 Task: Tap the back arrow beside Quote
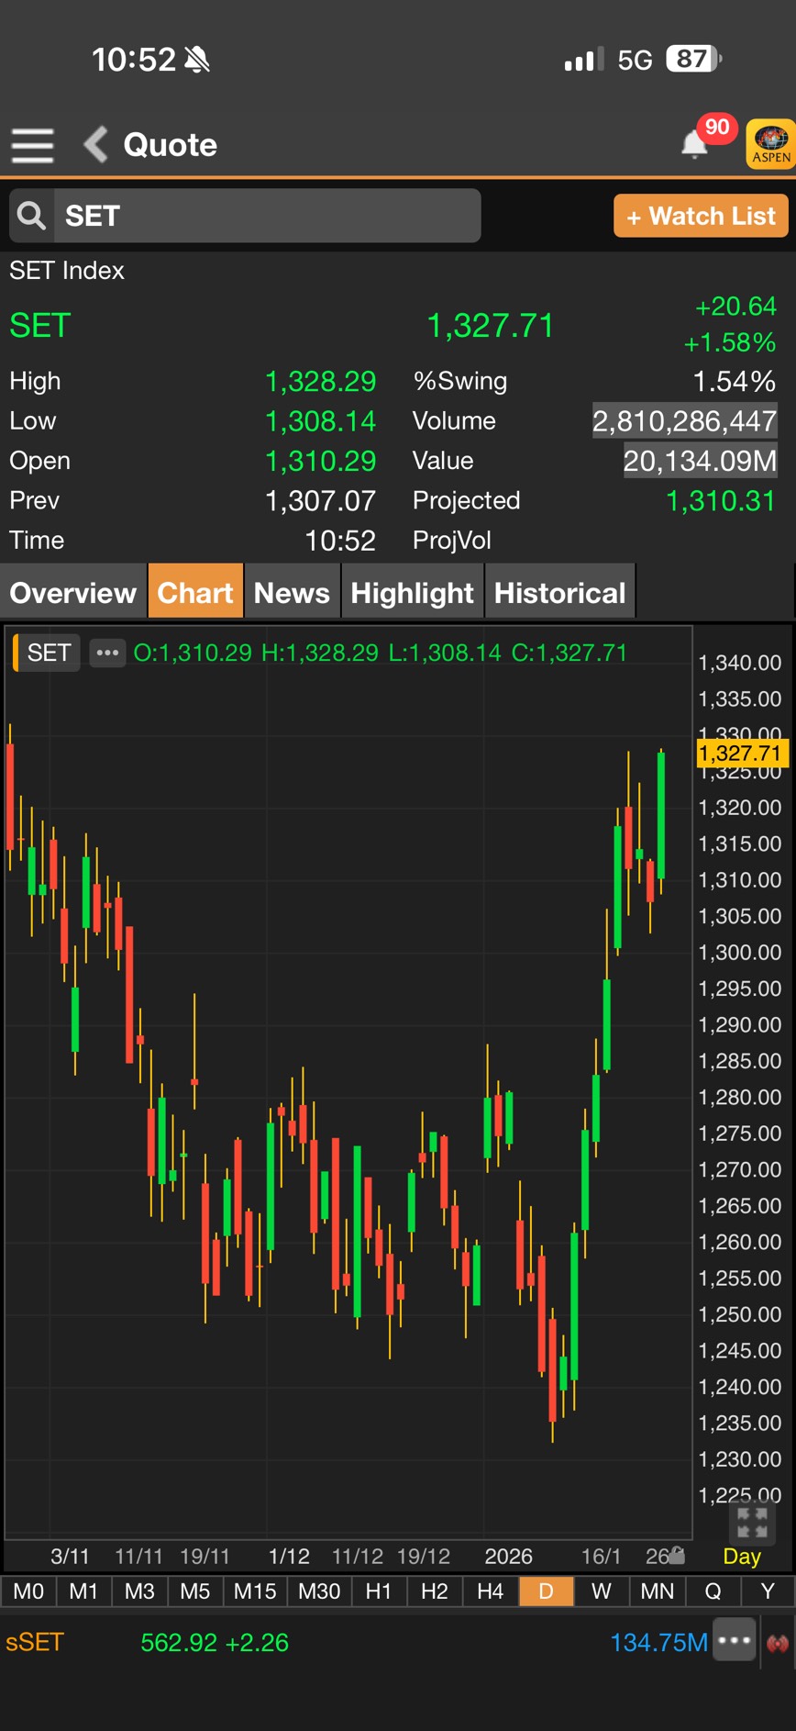click(x=96, y=145)
